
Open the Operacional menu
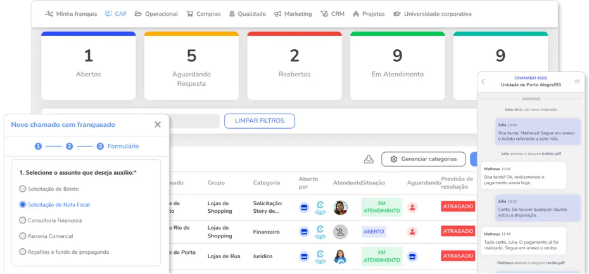pyautogui.click(x=156, y=14)
